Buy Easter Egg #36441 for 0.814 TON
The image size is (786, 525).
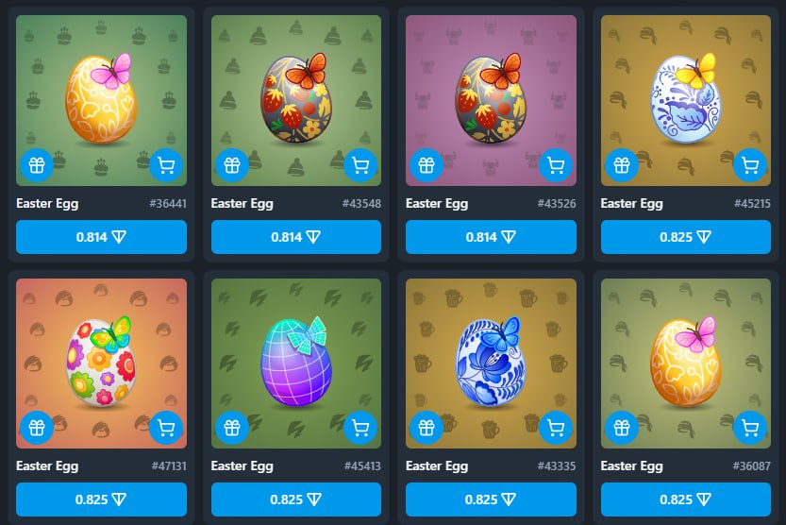101,237
